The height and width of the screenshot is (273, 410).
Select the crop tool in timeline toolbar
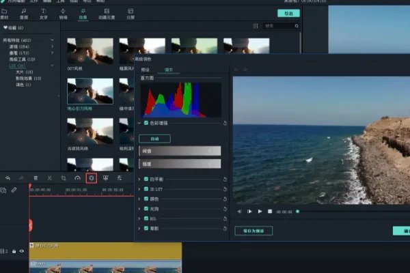(x=64, y=177)
